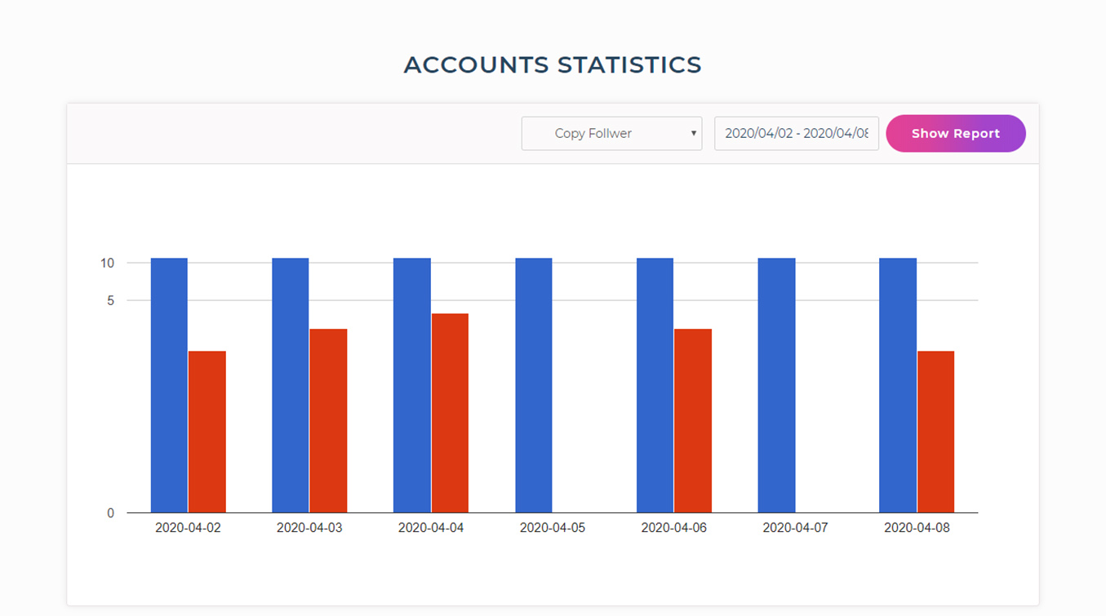Click the blue bar for 2020-04-05

click(x=533, y=383)
